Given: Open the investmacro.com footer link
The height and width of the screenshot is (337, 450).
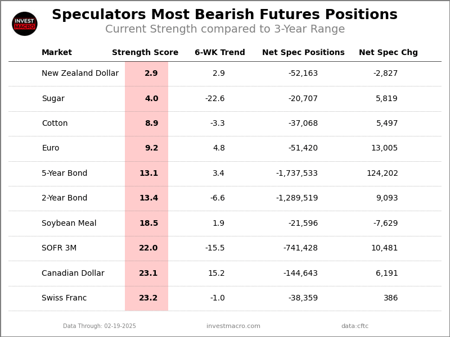Looking at the screenshot, I should click(x=233, y=326).
